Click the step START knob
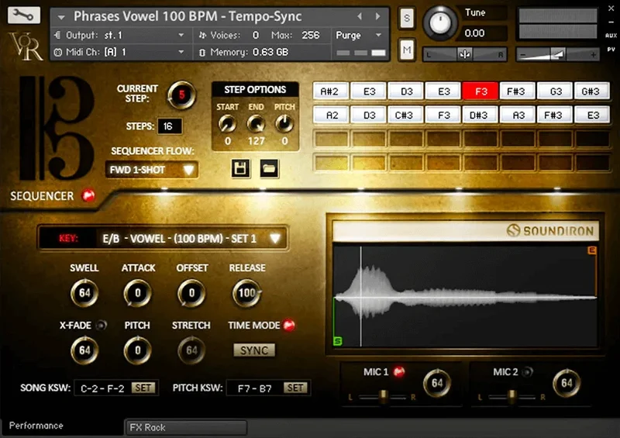Viewport: 620px width, 438px height. (x=227, y=124)
